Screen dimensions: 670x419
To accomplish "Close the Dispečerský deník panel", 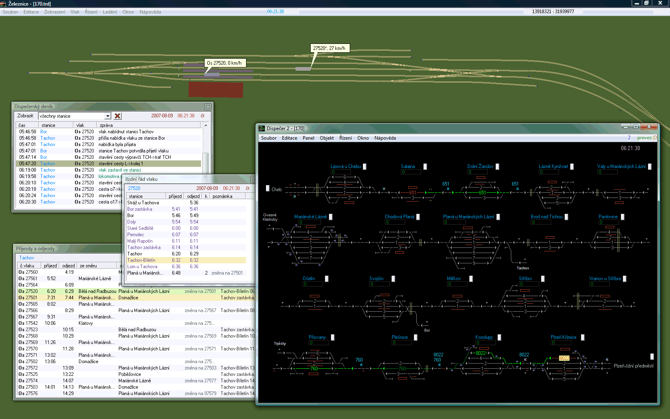I will [208, 107].
